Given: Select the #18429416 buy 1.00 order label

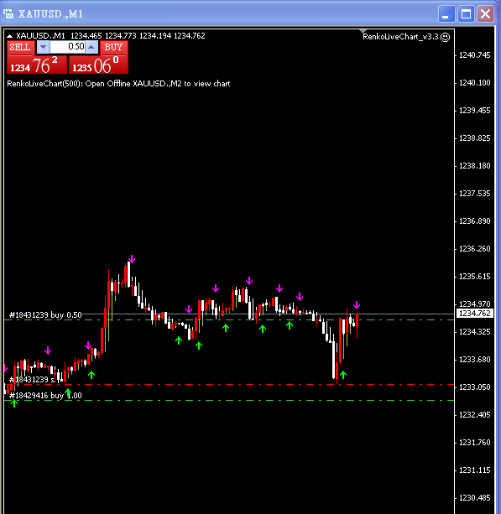Looking at the screenshot, I should point(45,395).
